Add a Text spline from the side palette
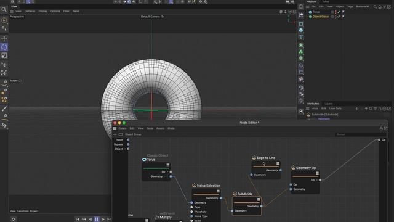Screen dimensions: 394x222 coord(301,37)
